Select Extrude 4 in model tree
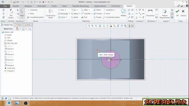Image resolution: width=189 pixels, height=106 pixels. coord(9,65)
